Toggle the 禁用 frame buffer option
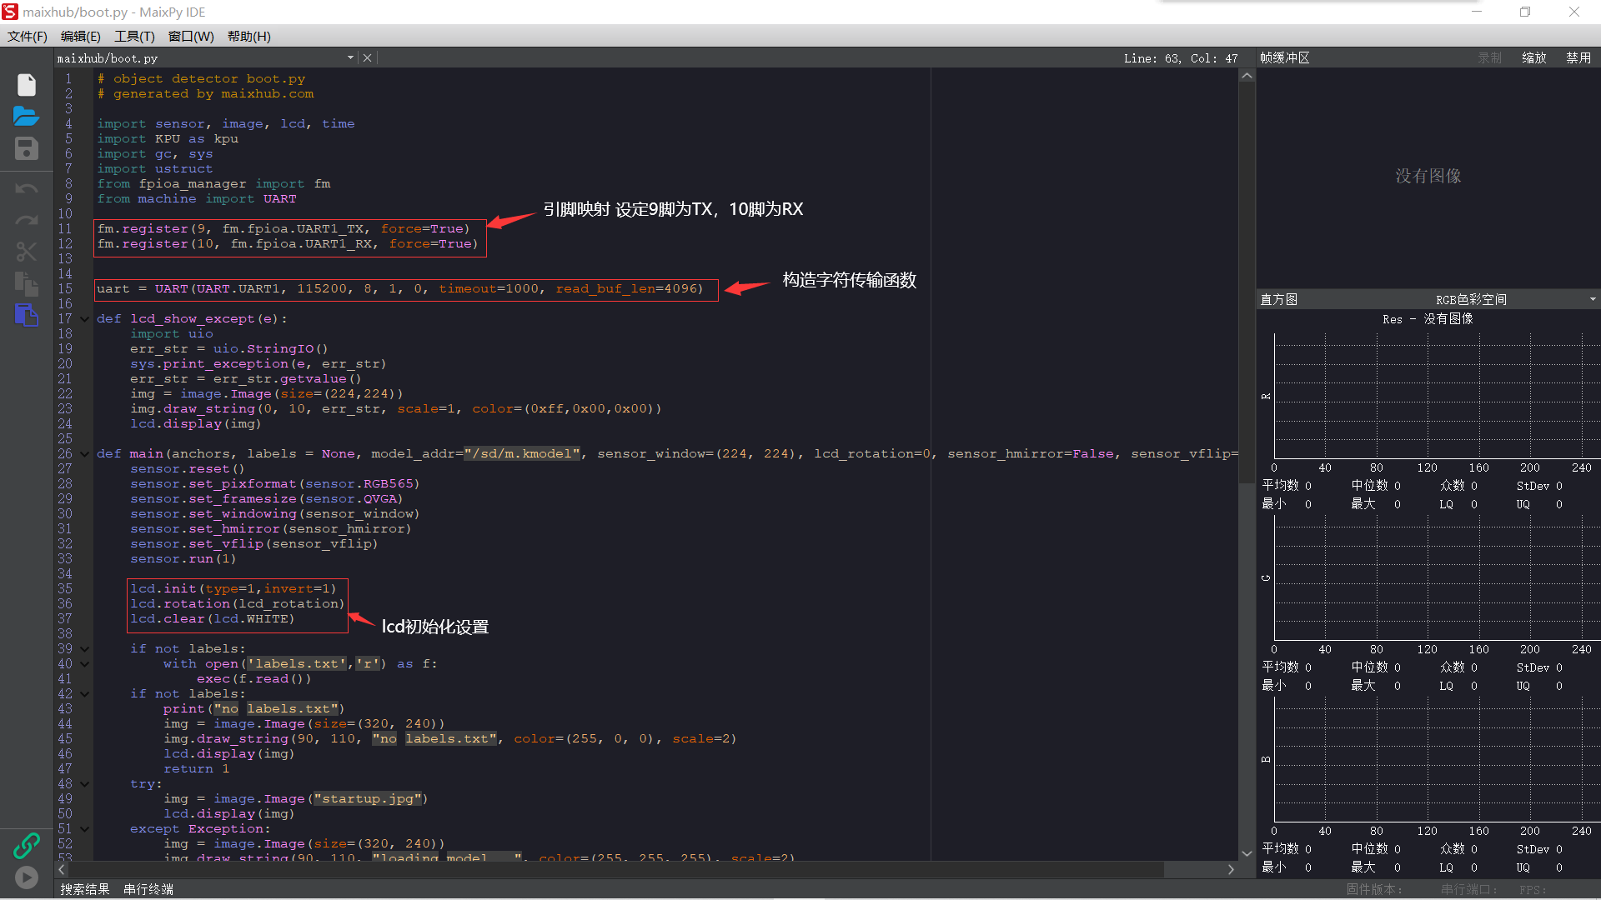The width and height of the screenshot is (1601, 900). (x=1578, y=57)
